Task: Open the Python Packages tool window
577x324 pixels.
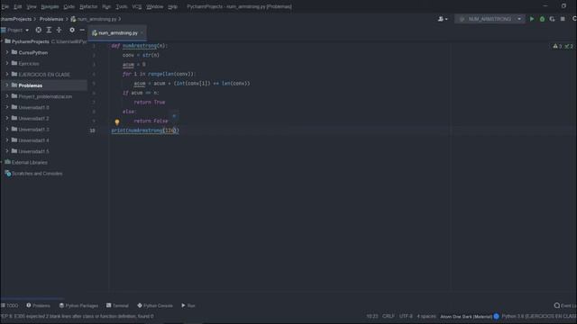Action: [x=78, y=305]
